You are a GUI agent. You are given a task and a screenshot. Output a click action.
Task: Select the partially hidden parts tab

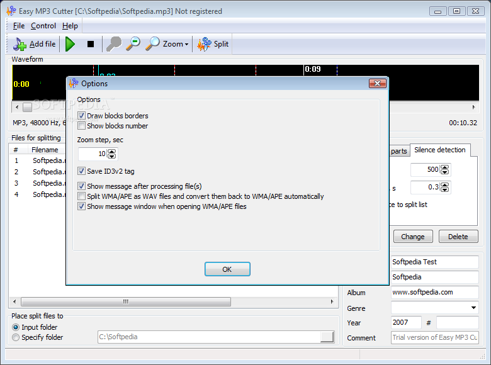pos(399,151)
